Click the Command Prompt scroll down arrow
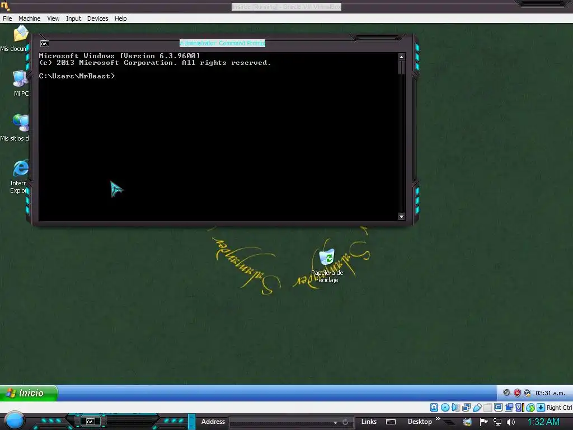This screenshot has width=573, height=430. pyautogui.click(x=402, y=217)
